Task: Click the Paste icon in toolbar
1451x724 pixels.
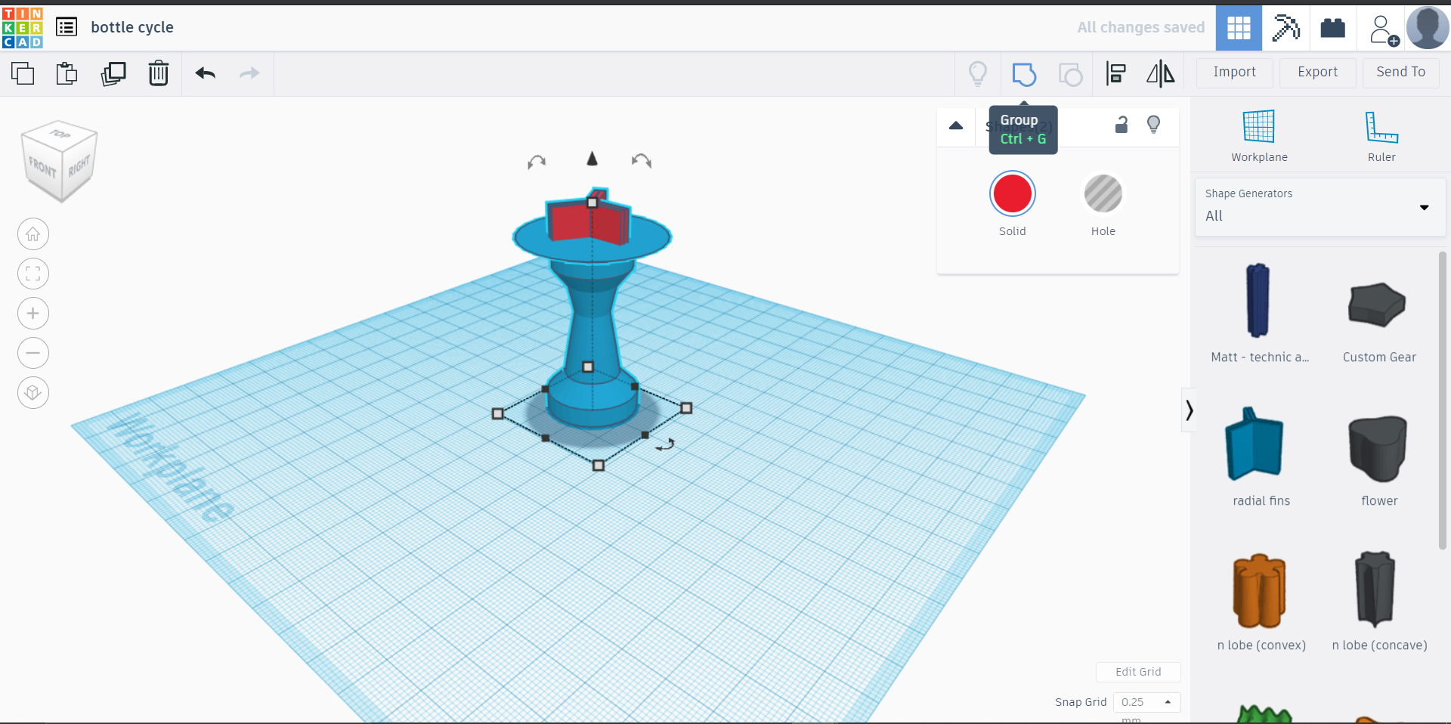Action: [67, 73]
